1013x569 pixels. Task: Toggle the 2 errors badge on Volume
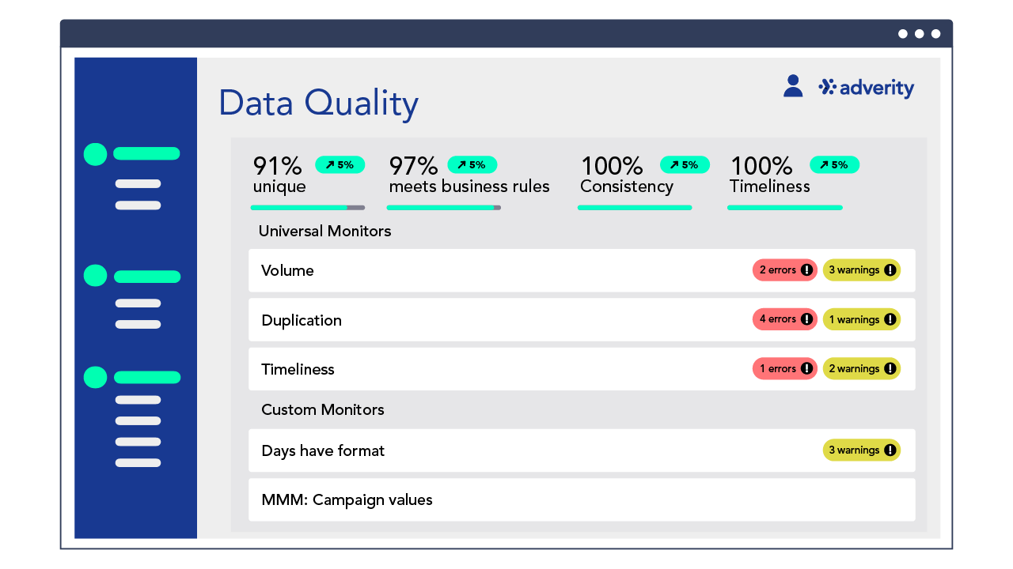[784, 269]
